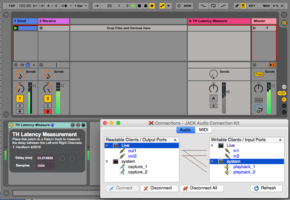Select the yellow Session View selector
Viewport: 290px width, 200px height.
point(284,23)
